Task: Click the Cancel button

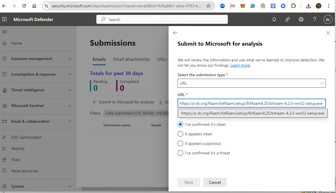Action: [215, 182]
